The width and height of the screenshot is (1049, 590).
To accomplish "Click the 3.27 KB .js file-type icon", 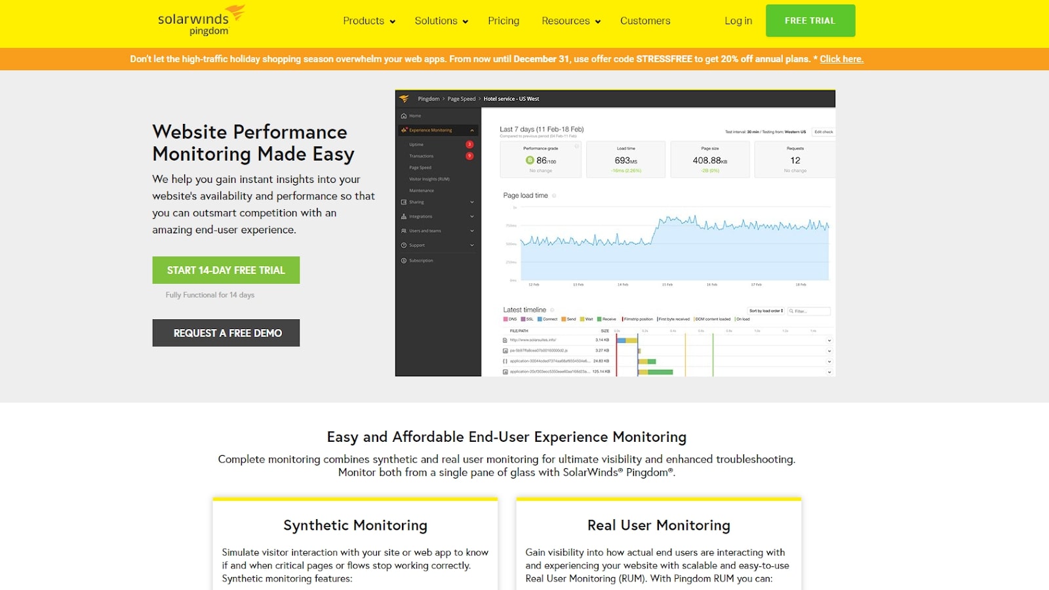I will click(x=505, y=351).
